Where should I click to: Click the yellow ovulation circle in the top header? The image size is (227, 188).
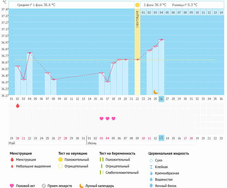pyautogui.click(x=137, y=5)
